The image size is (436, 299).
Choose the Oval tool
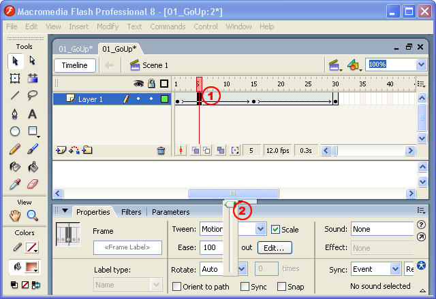[15, 131]
